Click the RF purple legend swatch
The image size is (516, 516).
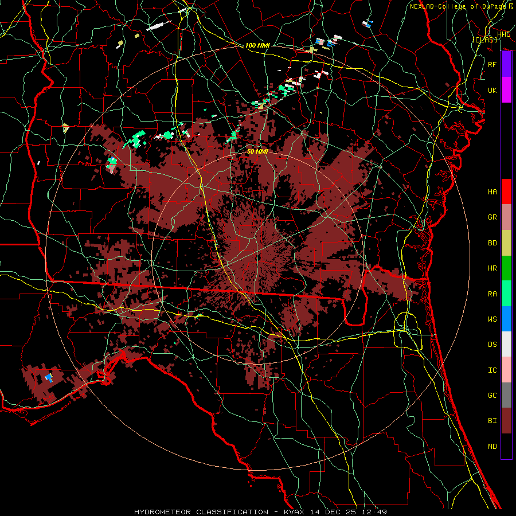506,64
